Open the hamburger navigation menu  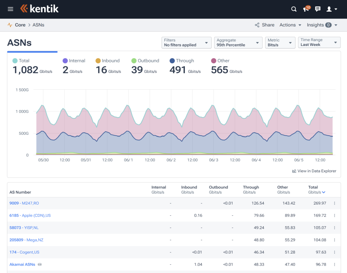point(10,9)
